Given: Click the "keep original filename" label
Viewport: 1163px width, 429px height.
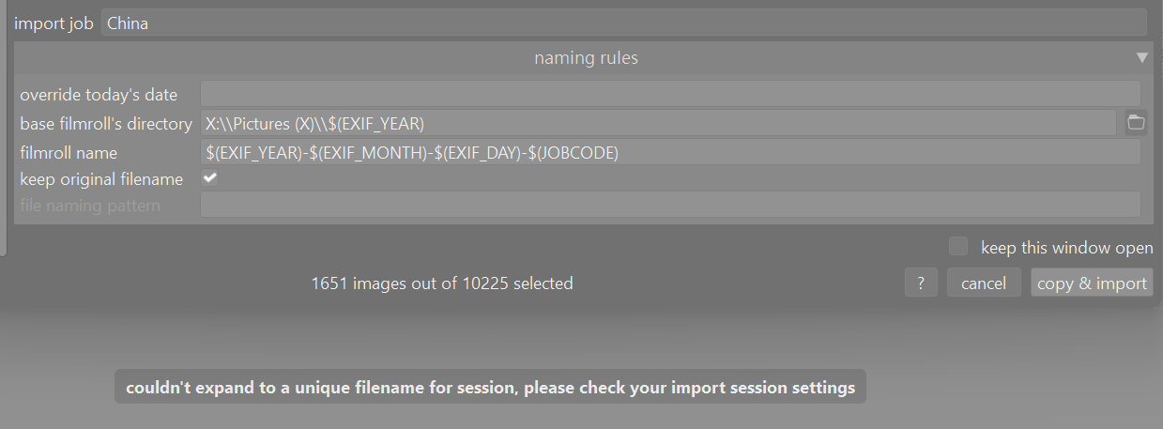Looking at the screenshot, I should (x=101, y=178).
